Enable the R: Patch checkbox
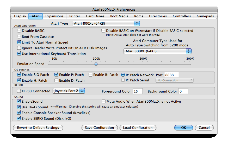 (x=90, y=75)
